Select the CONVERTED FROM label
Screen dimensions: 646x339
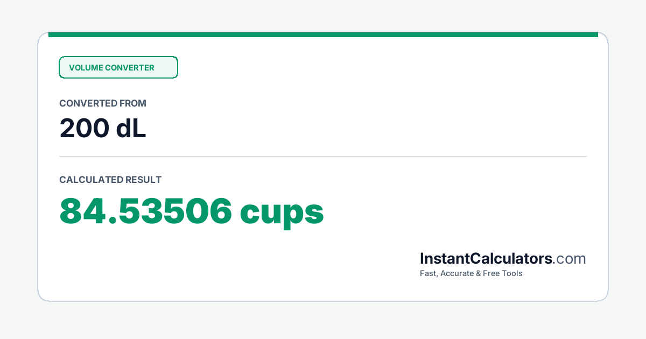pos(103,103)
